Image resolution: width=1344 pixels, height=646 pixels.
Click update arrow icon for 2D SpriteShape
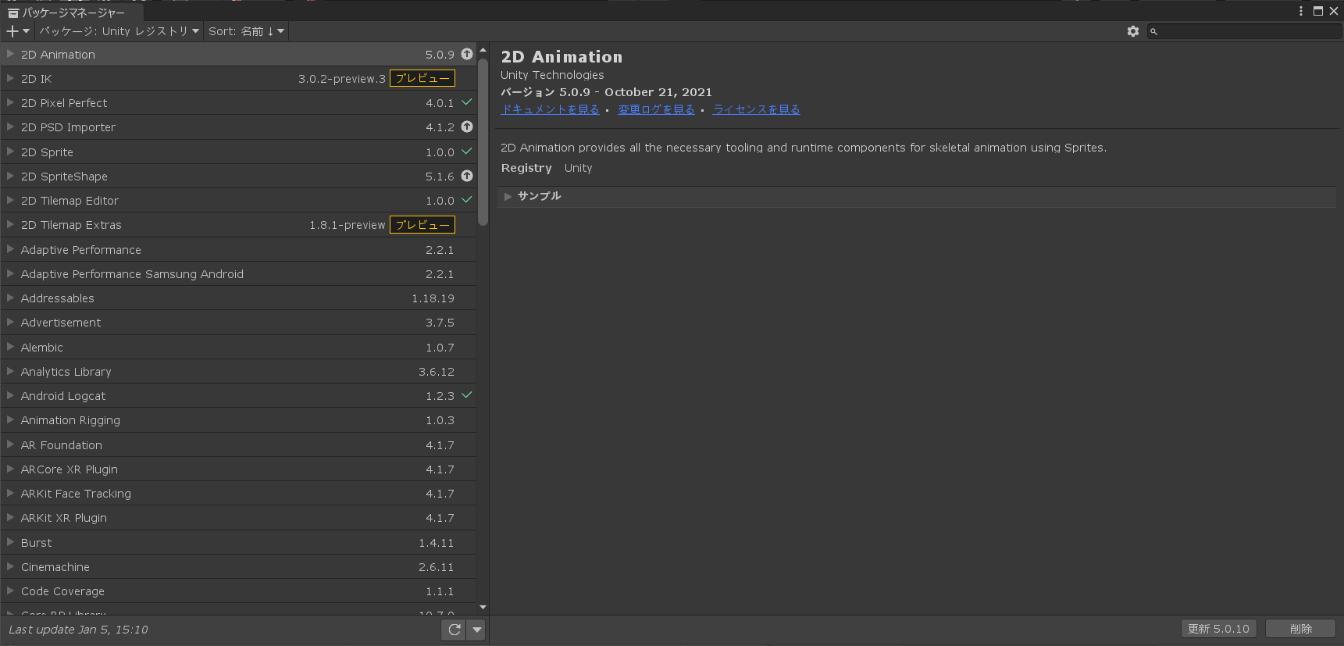point(467,176)
